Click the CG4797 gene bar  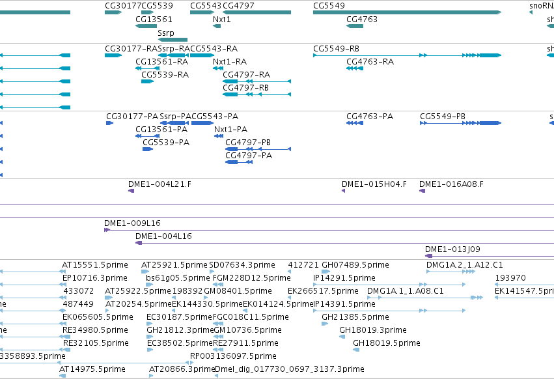tap(257, 12)
